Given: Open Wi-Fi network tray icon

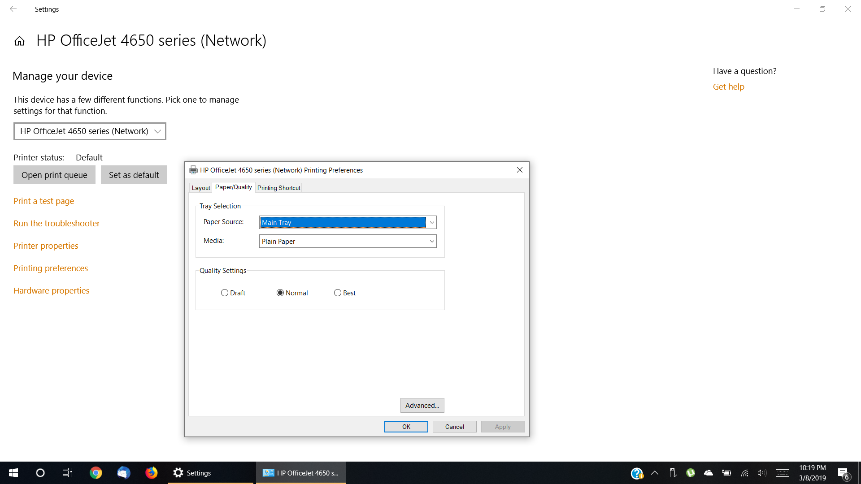Looking at the screenshot, I should pos(745,473).
